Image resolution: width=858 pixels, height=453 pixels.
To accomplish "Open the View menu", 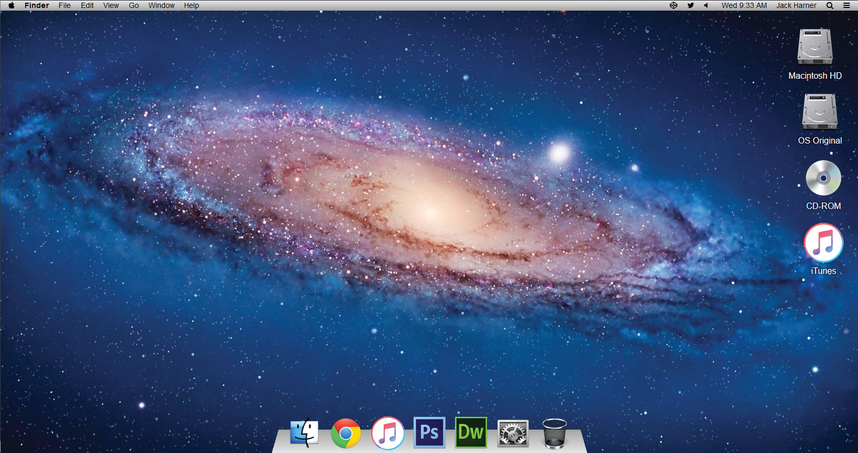I will point(111,5).
